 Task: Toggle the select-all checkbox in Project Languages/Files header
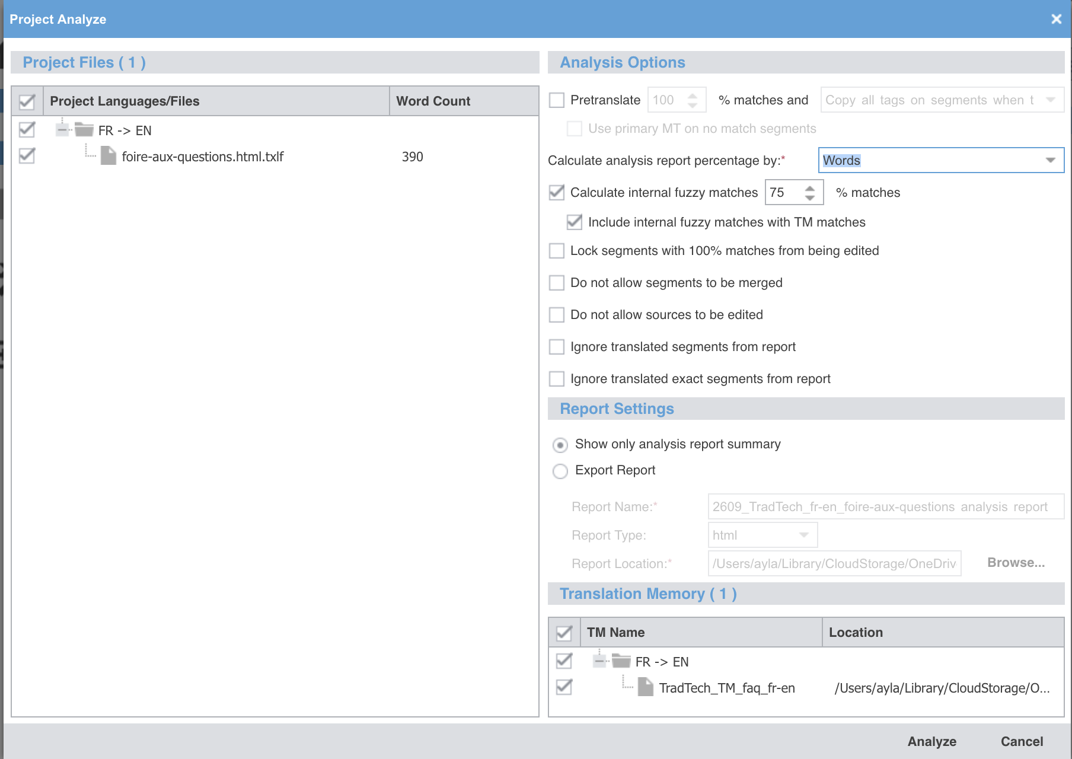click(27, 101)
